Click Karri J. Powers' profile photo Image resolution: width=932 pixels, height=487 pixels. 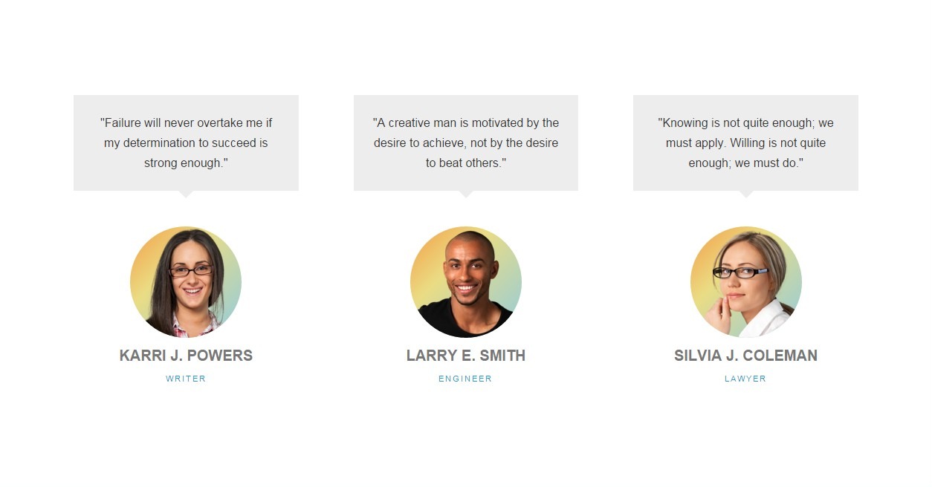(x=186, y=282)
